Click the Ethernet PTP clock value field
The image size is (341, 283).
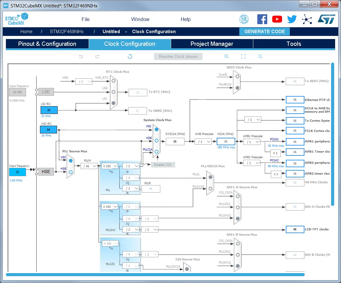pyautogui.click(x=295, y=100)
